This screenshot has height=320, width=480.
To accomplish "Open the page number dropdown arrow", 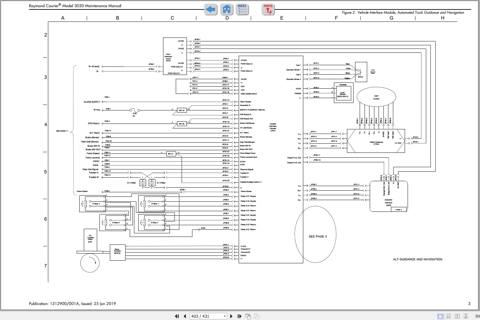I will [225, 316].
